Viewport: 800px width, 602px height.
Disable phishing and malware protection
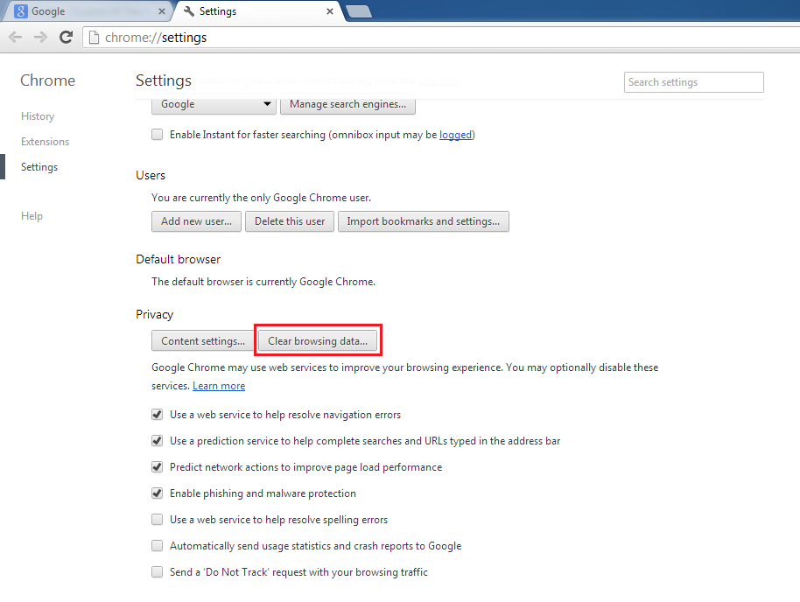(x=158, y=493)
